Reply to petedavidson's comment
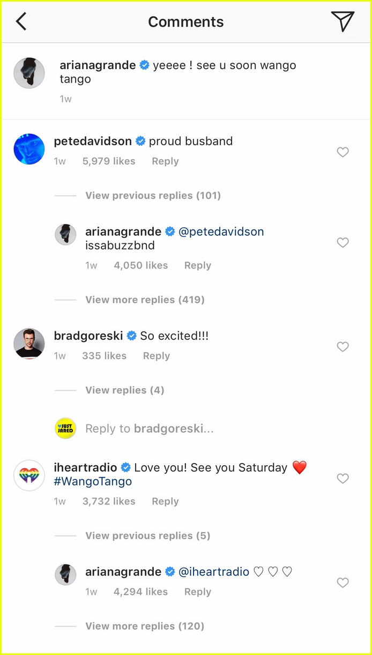Viewport: 372px width, 655px height. pos(165,161)
